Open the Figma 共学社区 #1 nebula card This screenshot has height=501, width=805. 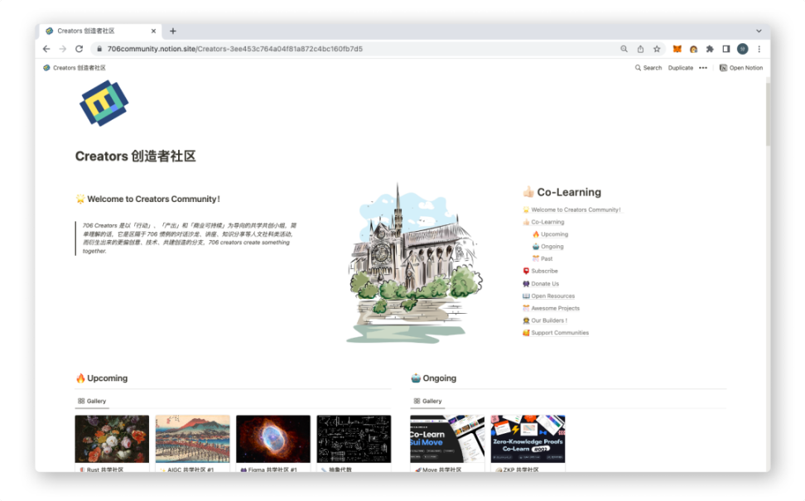coord(273,444)
